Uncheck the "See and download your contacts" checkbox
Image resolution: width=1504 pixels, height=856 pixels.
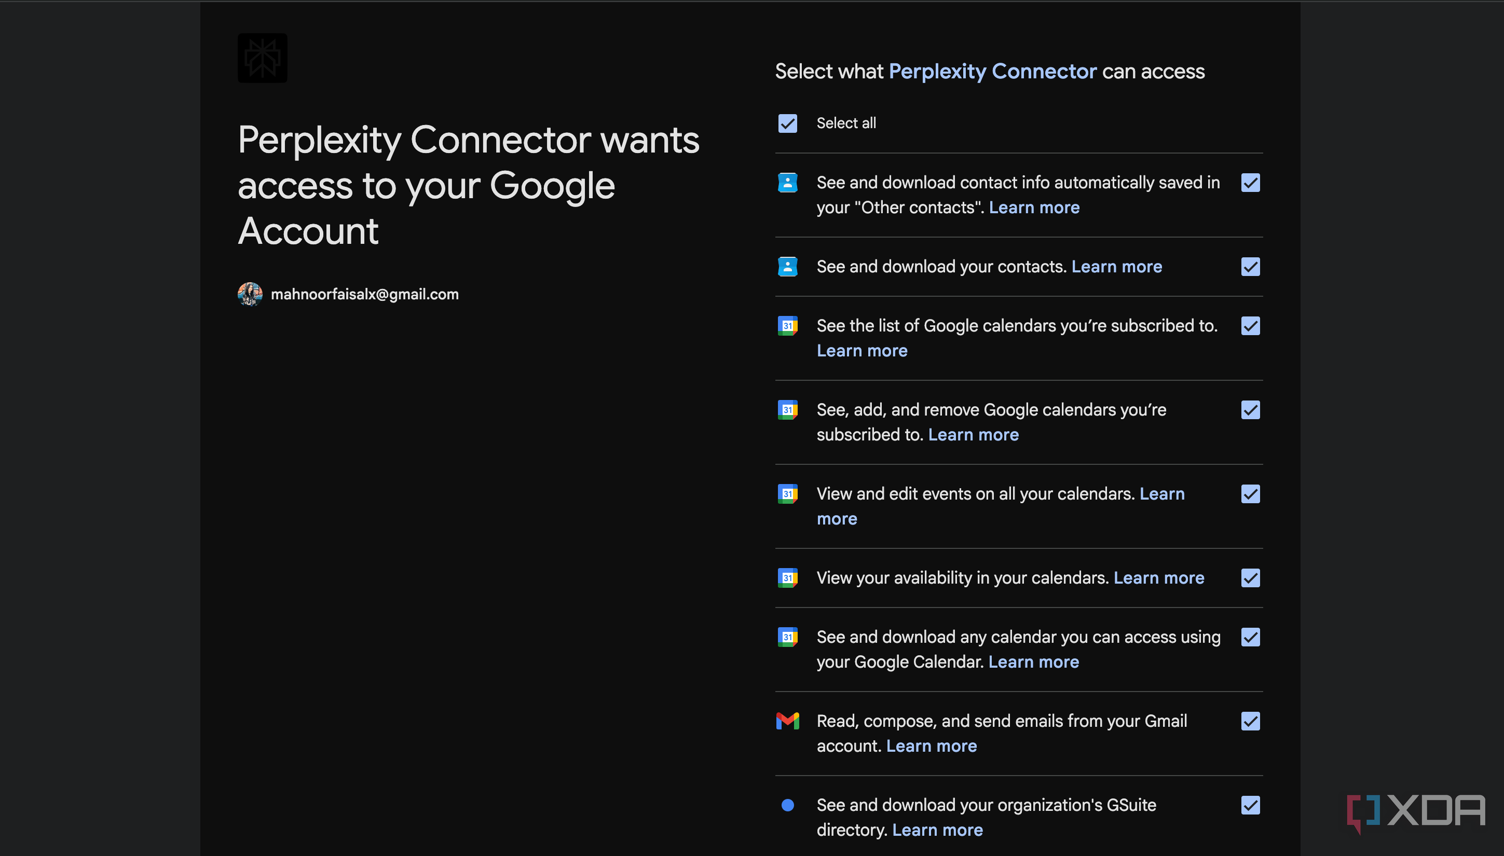coord(1251,267)
